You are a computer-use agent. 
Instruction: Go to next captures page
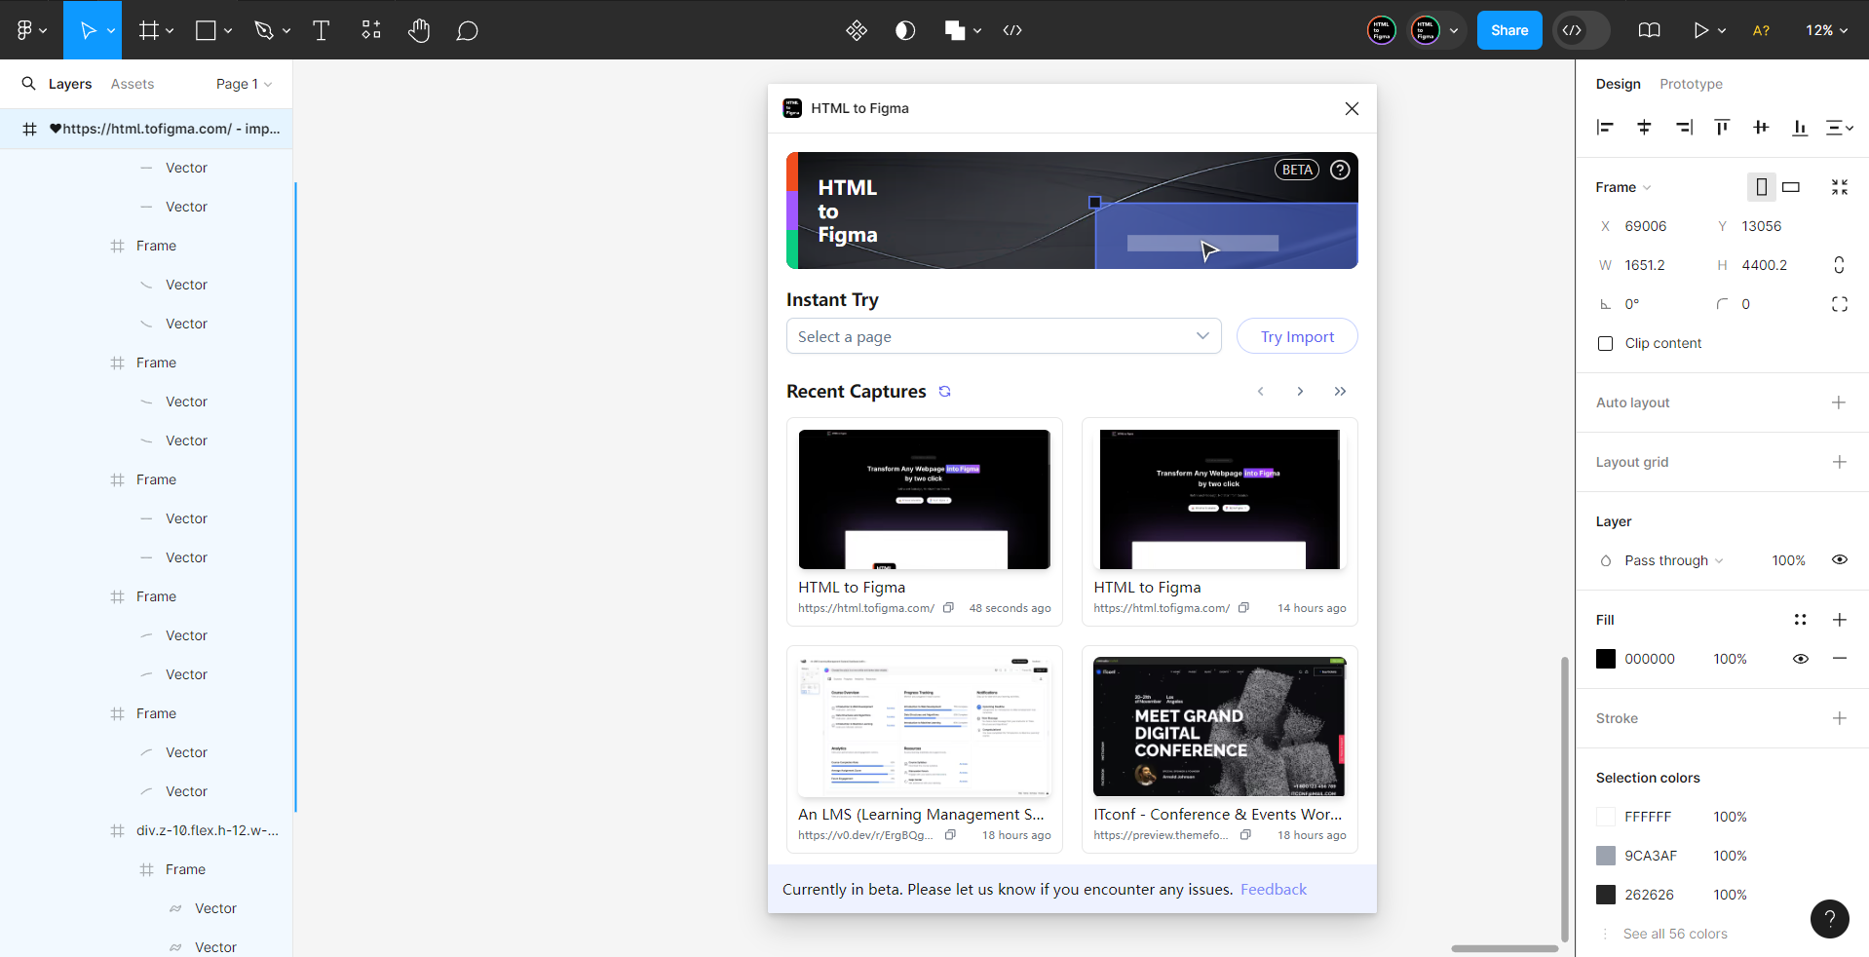1300,392
